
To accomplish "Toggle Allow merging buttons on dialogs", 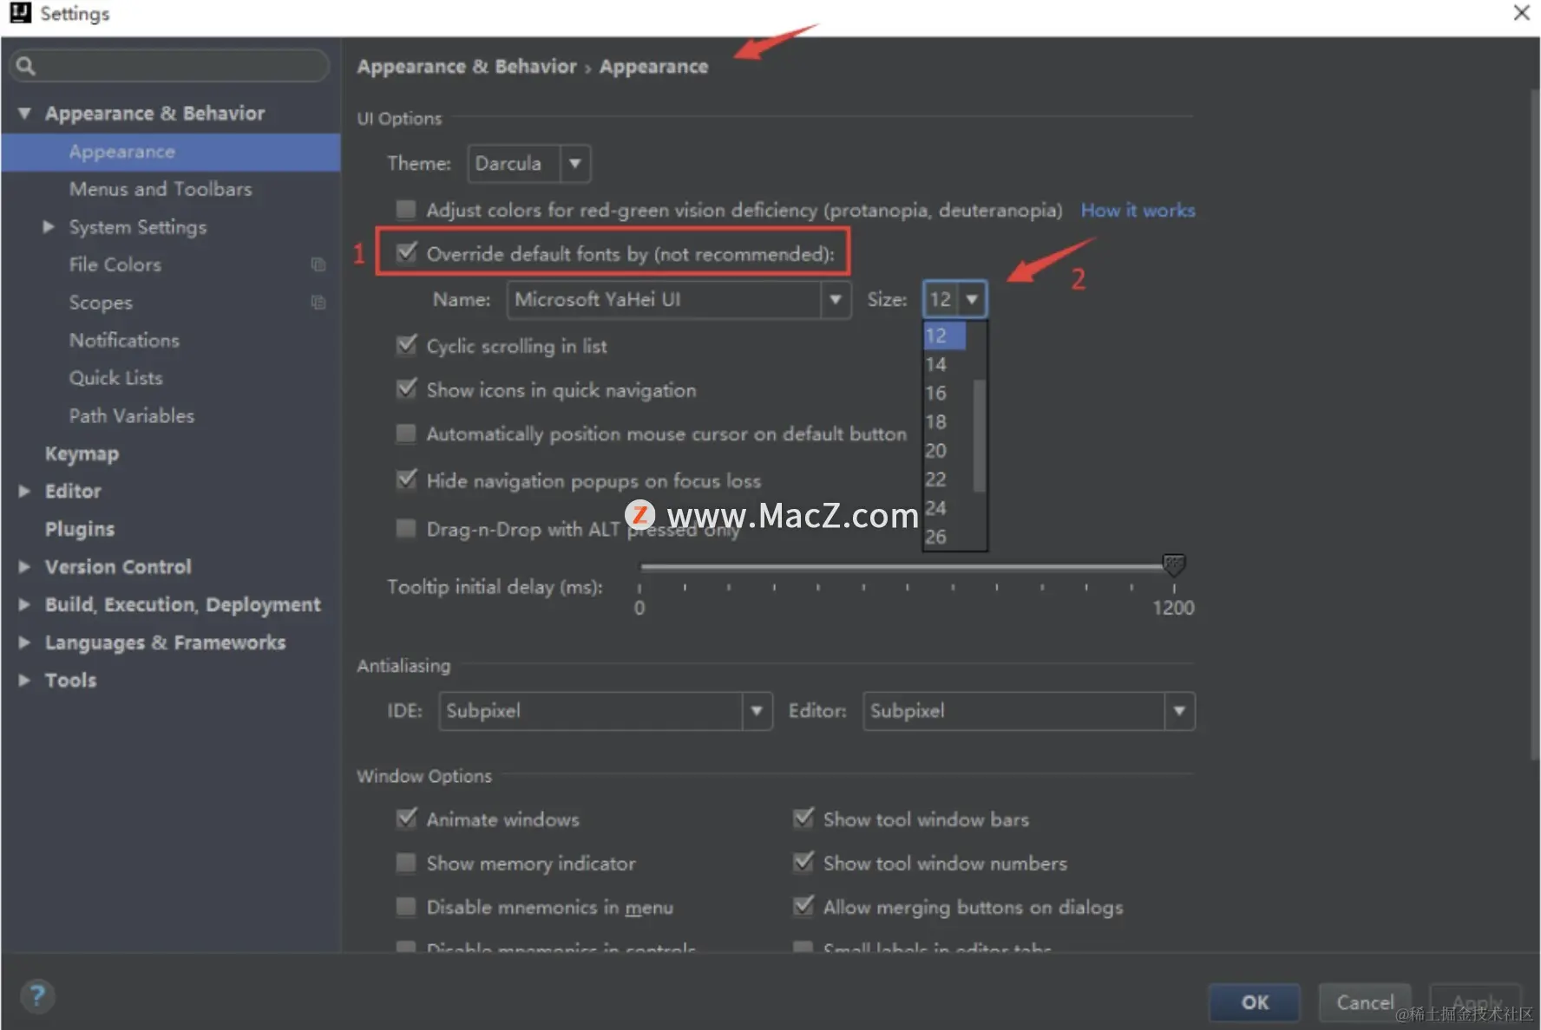I will (803, 907).
